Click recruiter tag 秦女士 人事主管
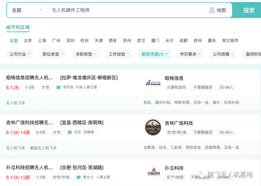 [x=93, y=177]
